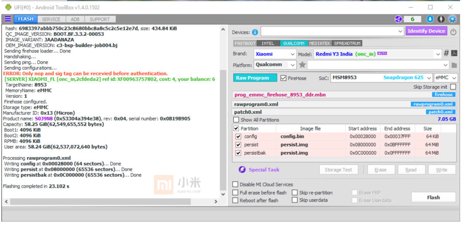Click the Devices info icon
This screenshot has height=225, width=464.
pyautogui.click(x=255, y=32)
